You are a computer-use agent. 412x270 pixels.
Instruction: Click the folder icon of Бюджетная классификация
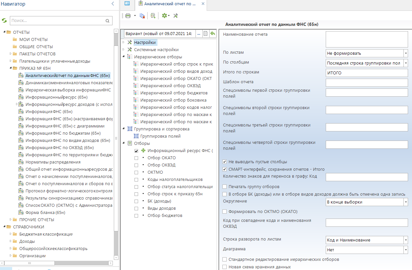15,234
